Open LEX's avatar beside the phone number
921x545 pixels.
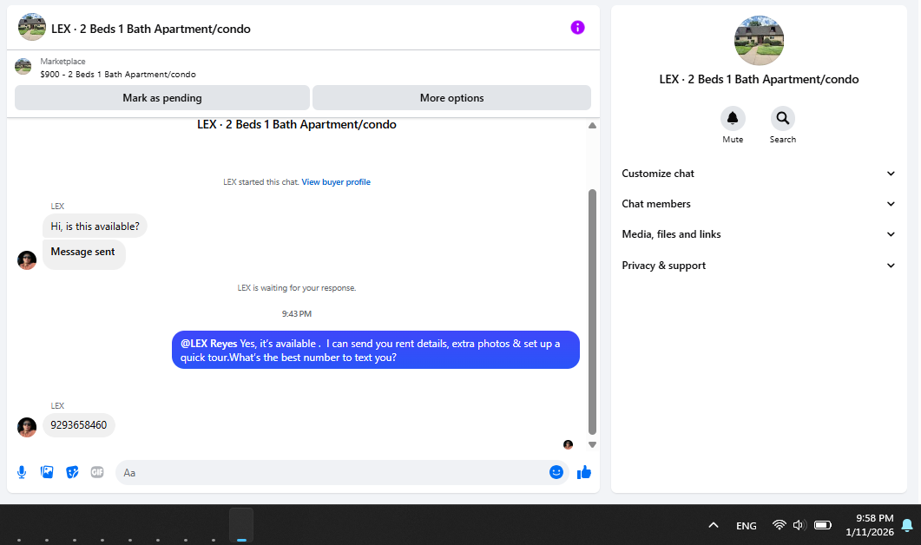point(27,427)
